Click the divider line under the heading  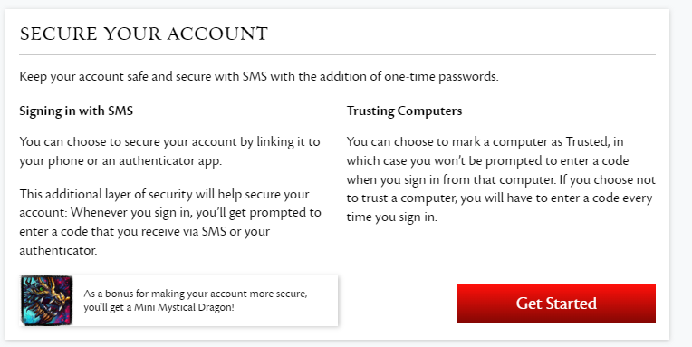click(x=338, y=54)
